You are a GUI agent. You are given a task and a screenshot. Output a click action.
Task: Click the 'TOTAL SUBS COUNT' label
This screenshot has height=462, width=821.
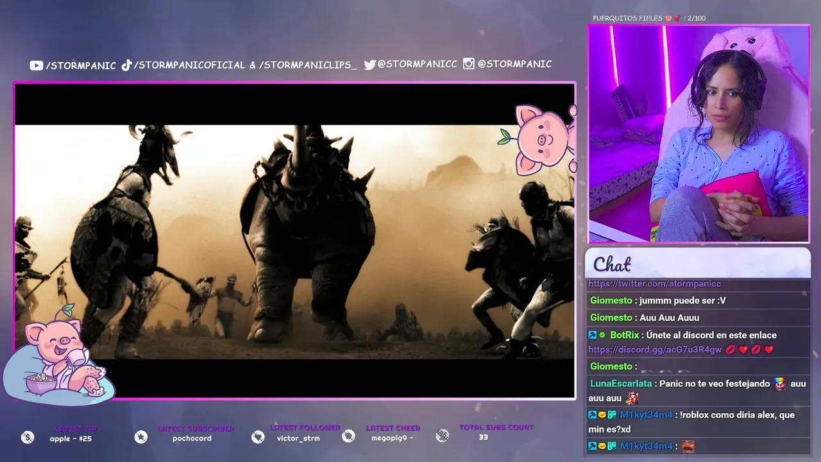pyautogui.click(x=496, y=427)
